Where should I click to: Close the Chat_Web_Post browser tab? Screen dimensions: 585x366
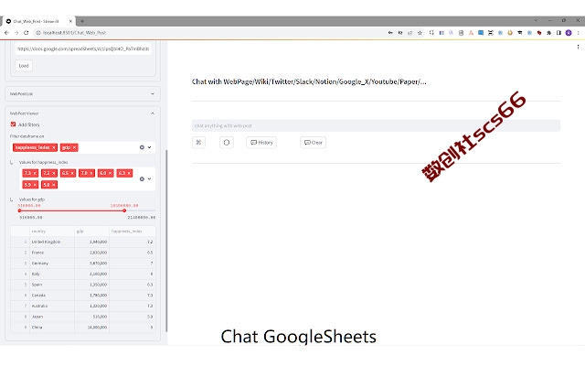tap(70, 21)
